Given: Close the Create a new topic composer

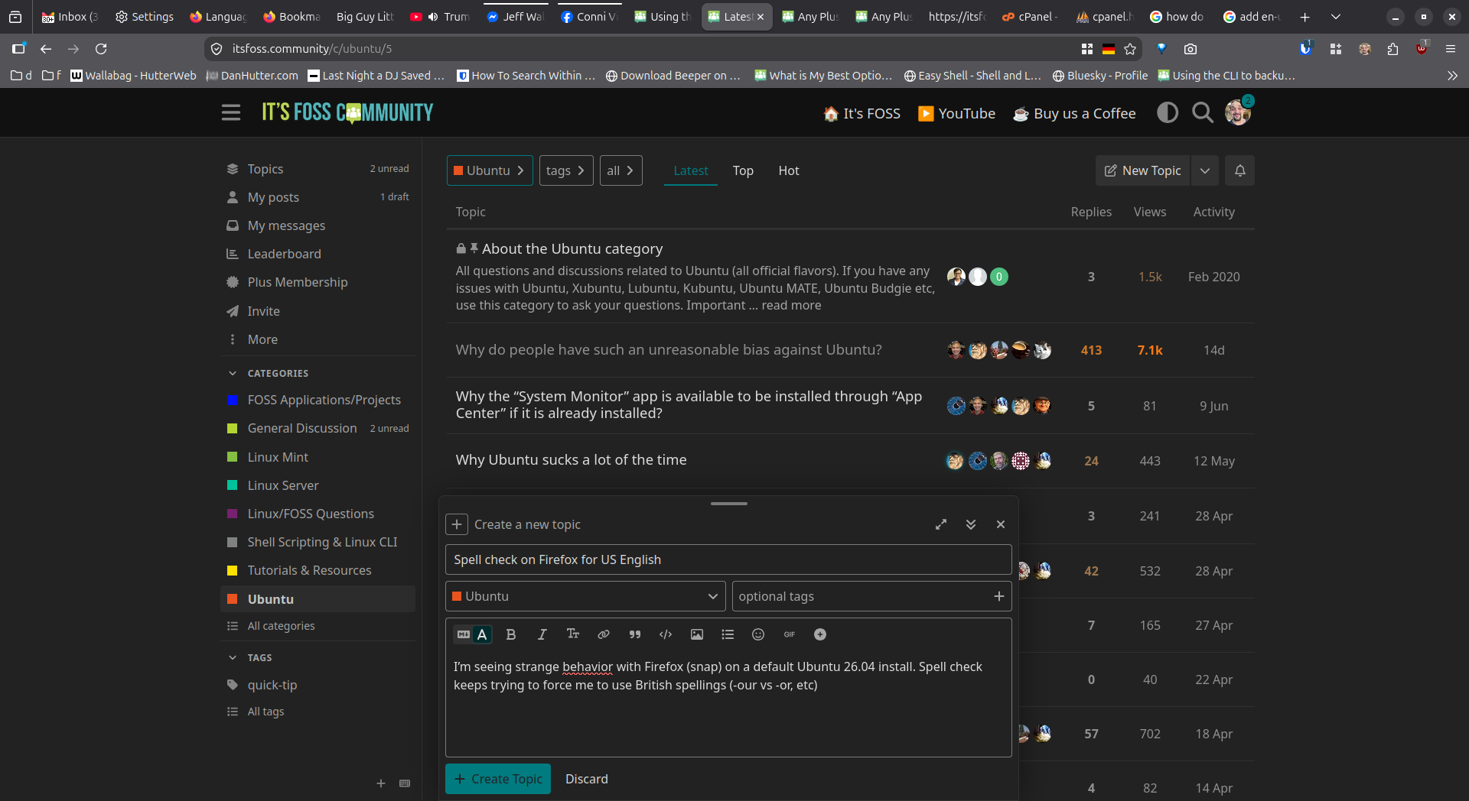Looking at the screenshot, I should click(1001, 524).
